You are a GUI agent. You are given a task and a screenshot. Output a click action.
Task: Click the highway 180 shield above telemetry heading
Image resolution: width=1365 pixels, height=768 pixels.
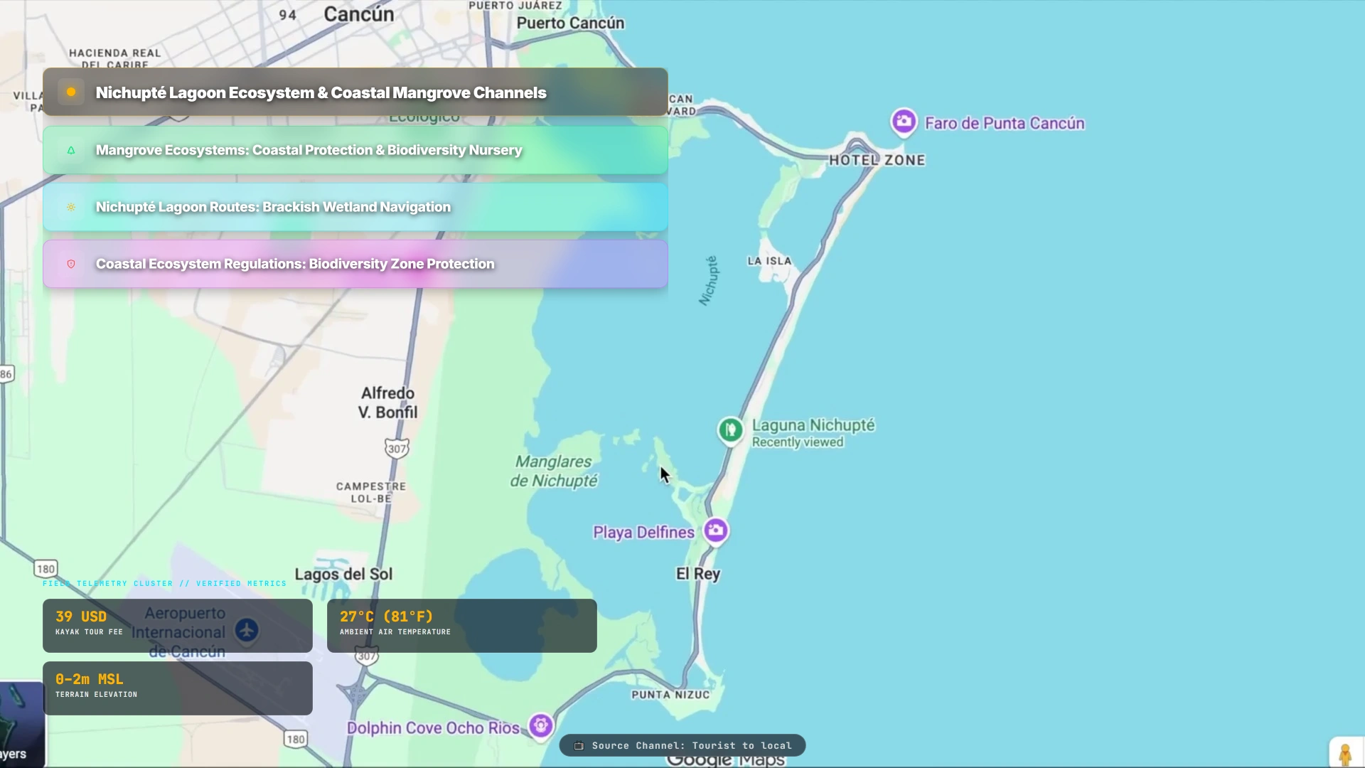pos(45,568)
